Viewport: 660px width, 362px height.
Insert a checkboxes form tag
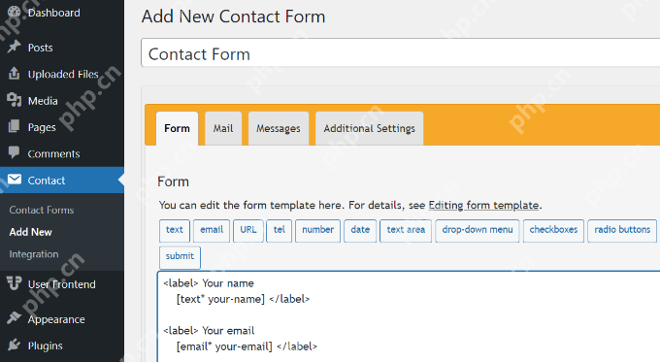pyautogui.click(x=553, y=231)
